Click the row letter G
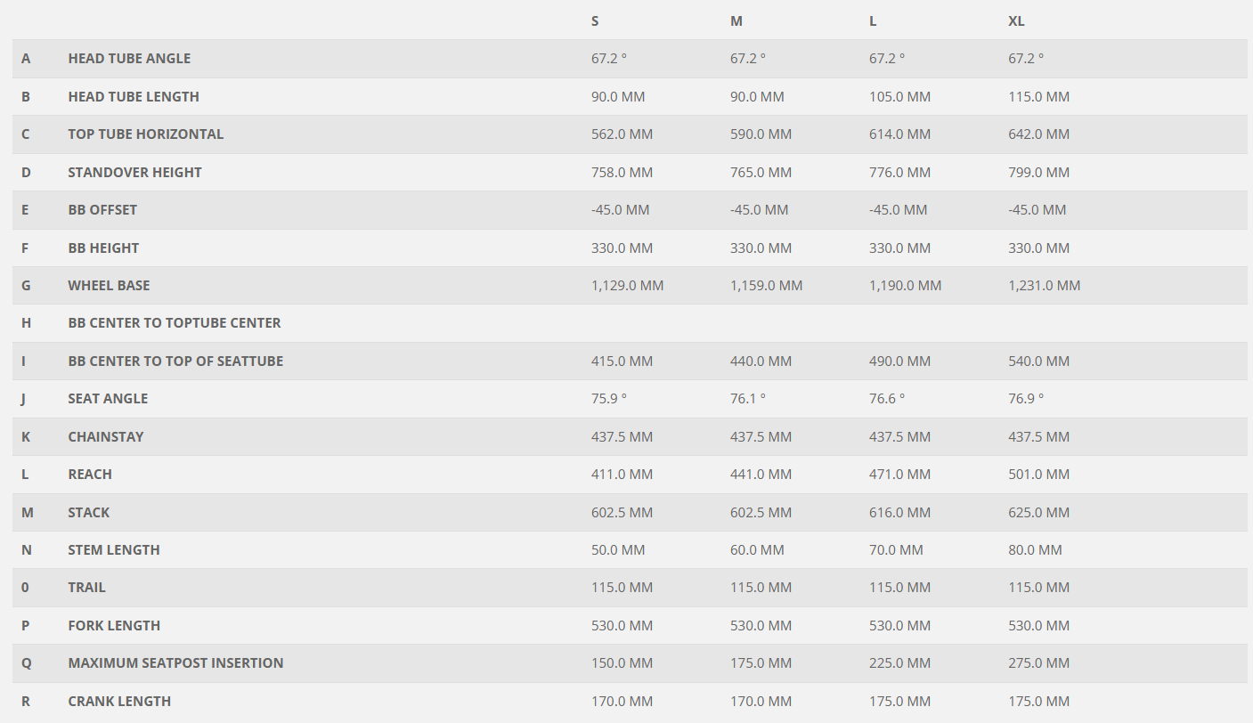 (x=26, y=286)
